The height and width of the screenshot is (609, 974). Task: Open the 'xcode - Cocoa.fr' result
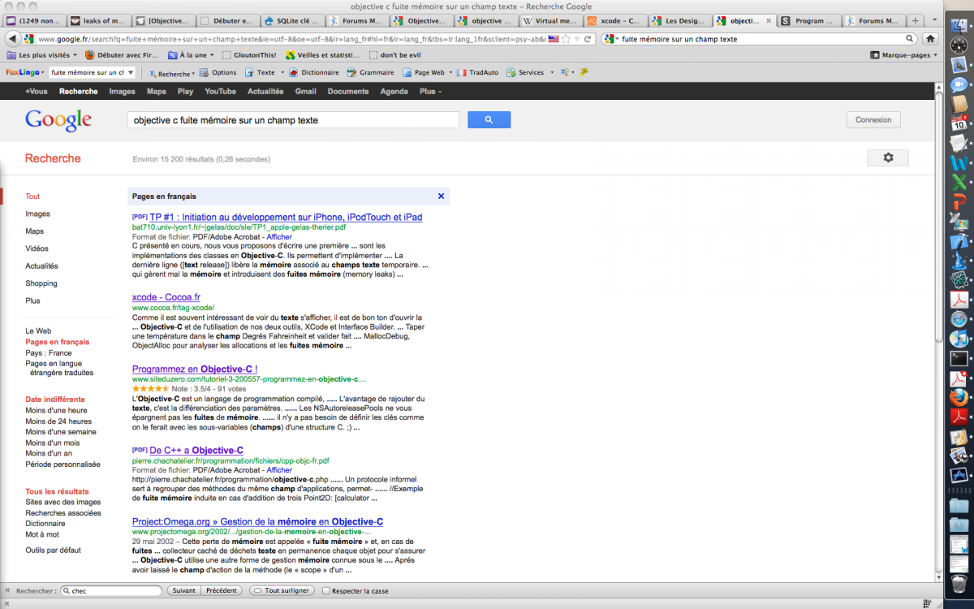pyautogui.click(x=166, y=297)
